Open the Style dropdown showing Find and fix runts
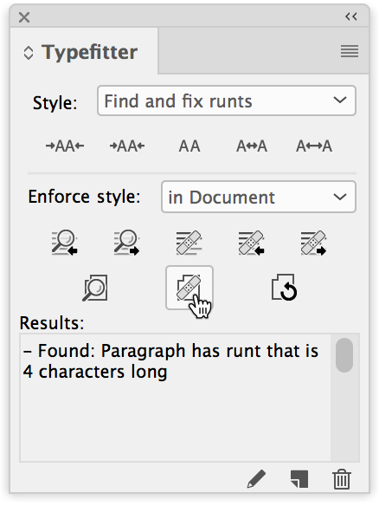 (x=227, y=101)
